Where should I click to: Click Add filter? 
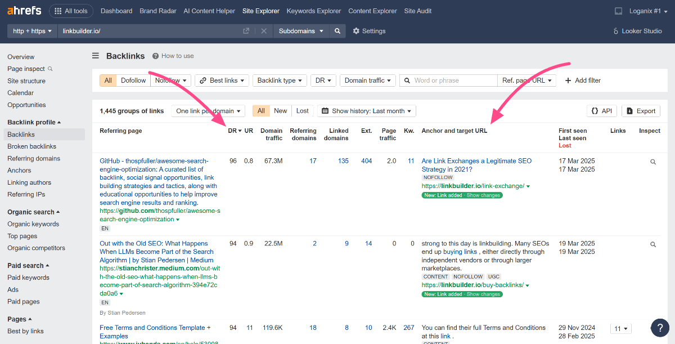point(583,81)
